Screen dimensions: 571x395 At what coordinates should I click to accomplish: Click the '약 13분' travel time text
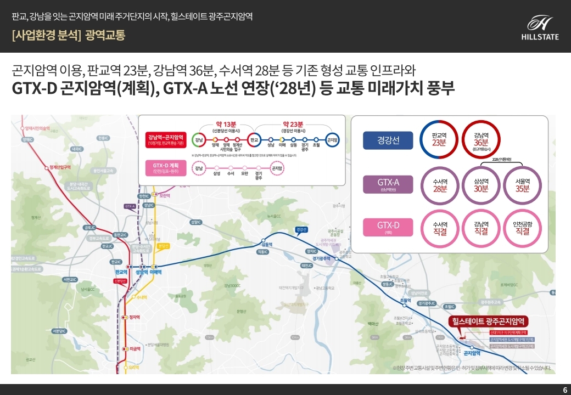pyautogui.click(x=226, y=125)
